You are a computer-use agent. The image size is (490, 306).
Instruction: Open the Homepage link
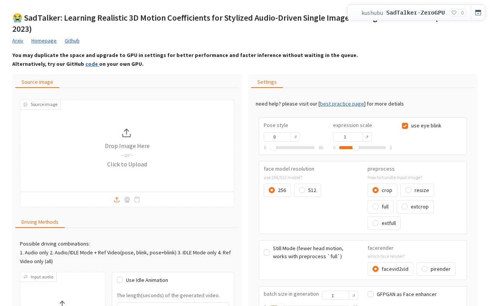pyautogui.click(x=44, y=41)
